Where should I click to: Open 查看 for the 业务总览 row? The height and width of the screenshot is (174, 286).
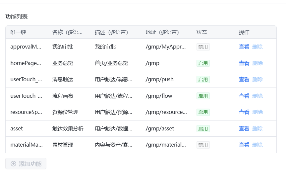[x=244, y=63]
